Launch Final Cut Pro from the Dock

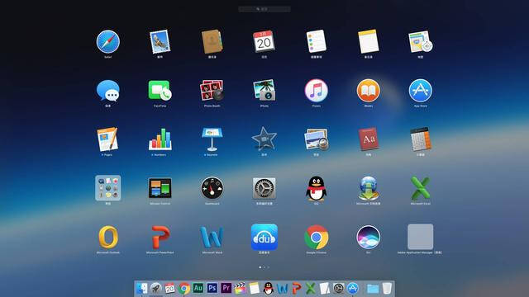coord(240,289)
